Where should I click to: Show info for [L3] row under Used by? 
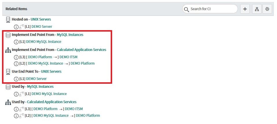[16, 109]
